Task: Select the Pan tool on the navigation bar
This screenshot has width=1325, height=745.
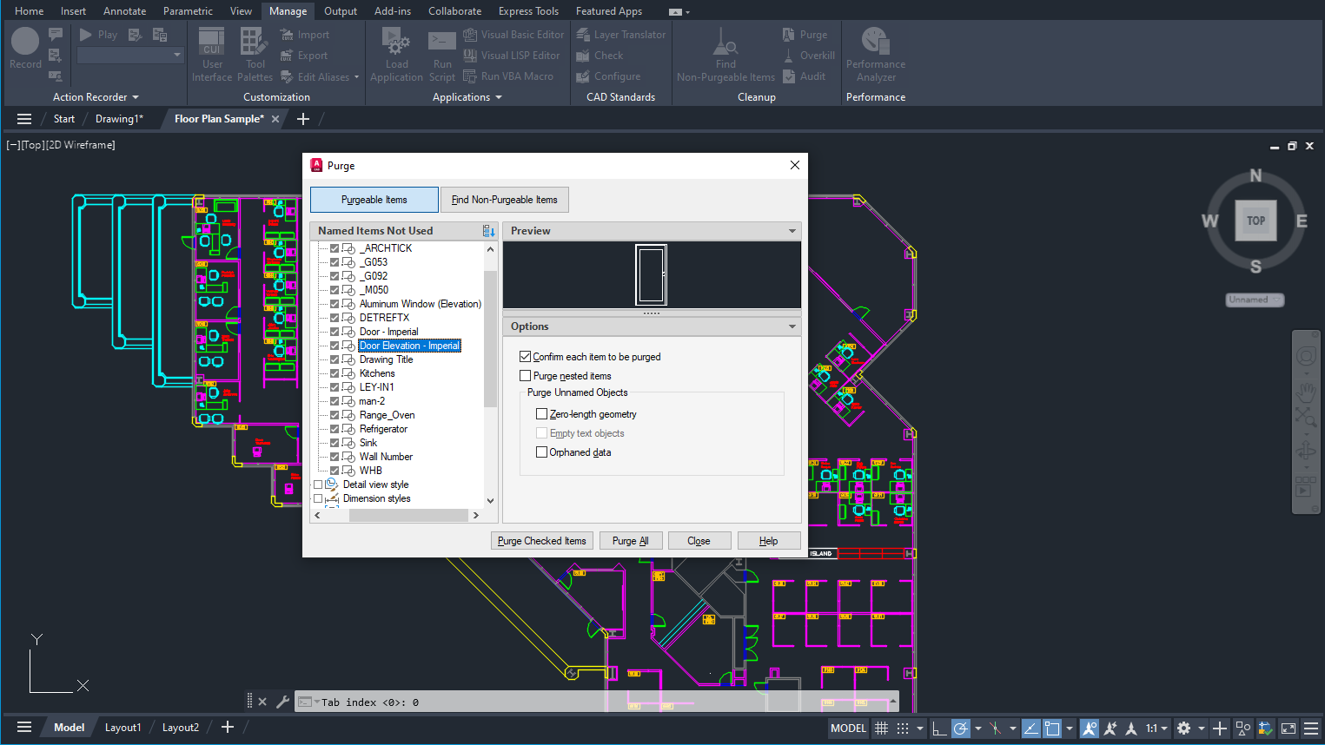Action: point(1306,391)
